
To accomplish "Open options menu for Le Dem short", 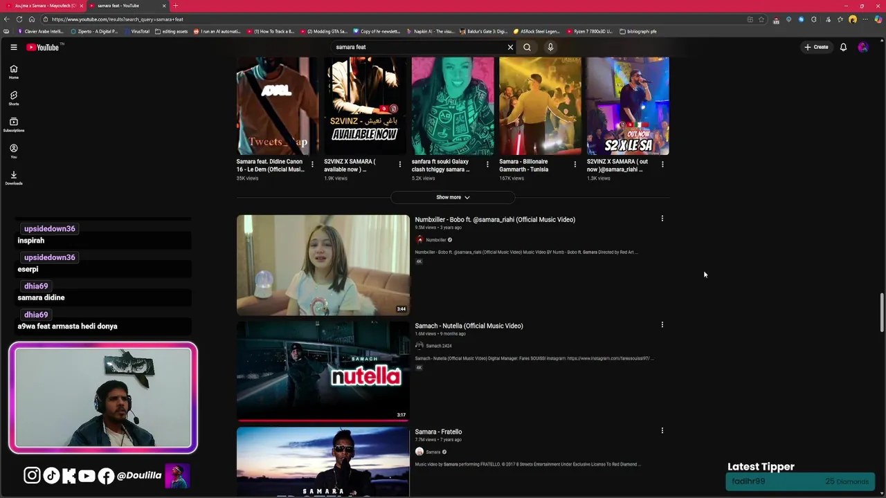I will (312, 165).
